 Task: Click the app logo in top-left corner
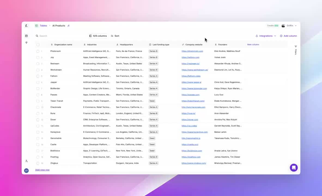[x=26, y=26]
